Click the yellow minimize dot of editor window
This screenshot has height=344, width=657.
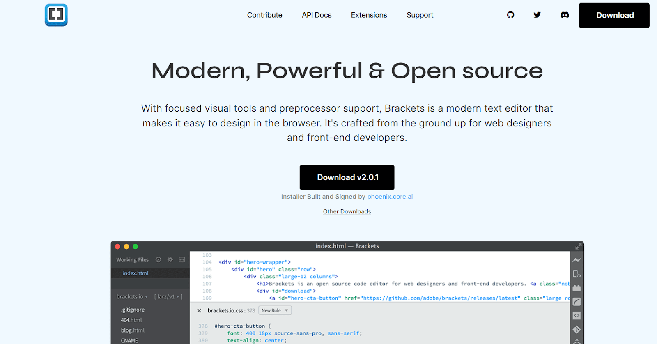126,247
